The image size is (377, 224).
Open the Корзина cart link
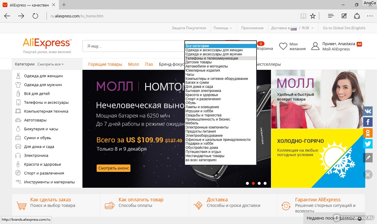pos(265,49)
